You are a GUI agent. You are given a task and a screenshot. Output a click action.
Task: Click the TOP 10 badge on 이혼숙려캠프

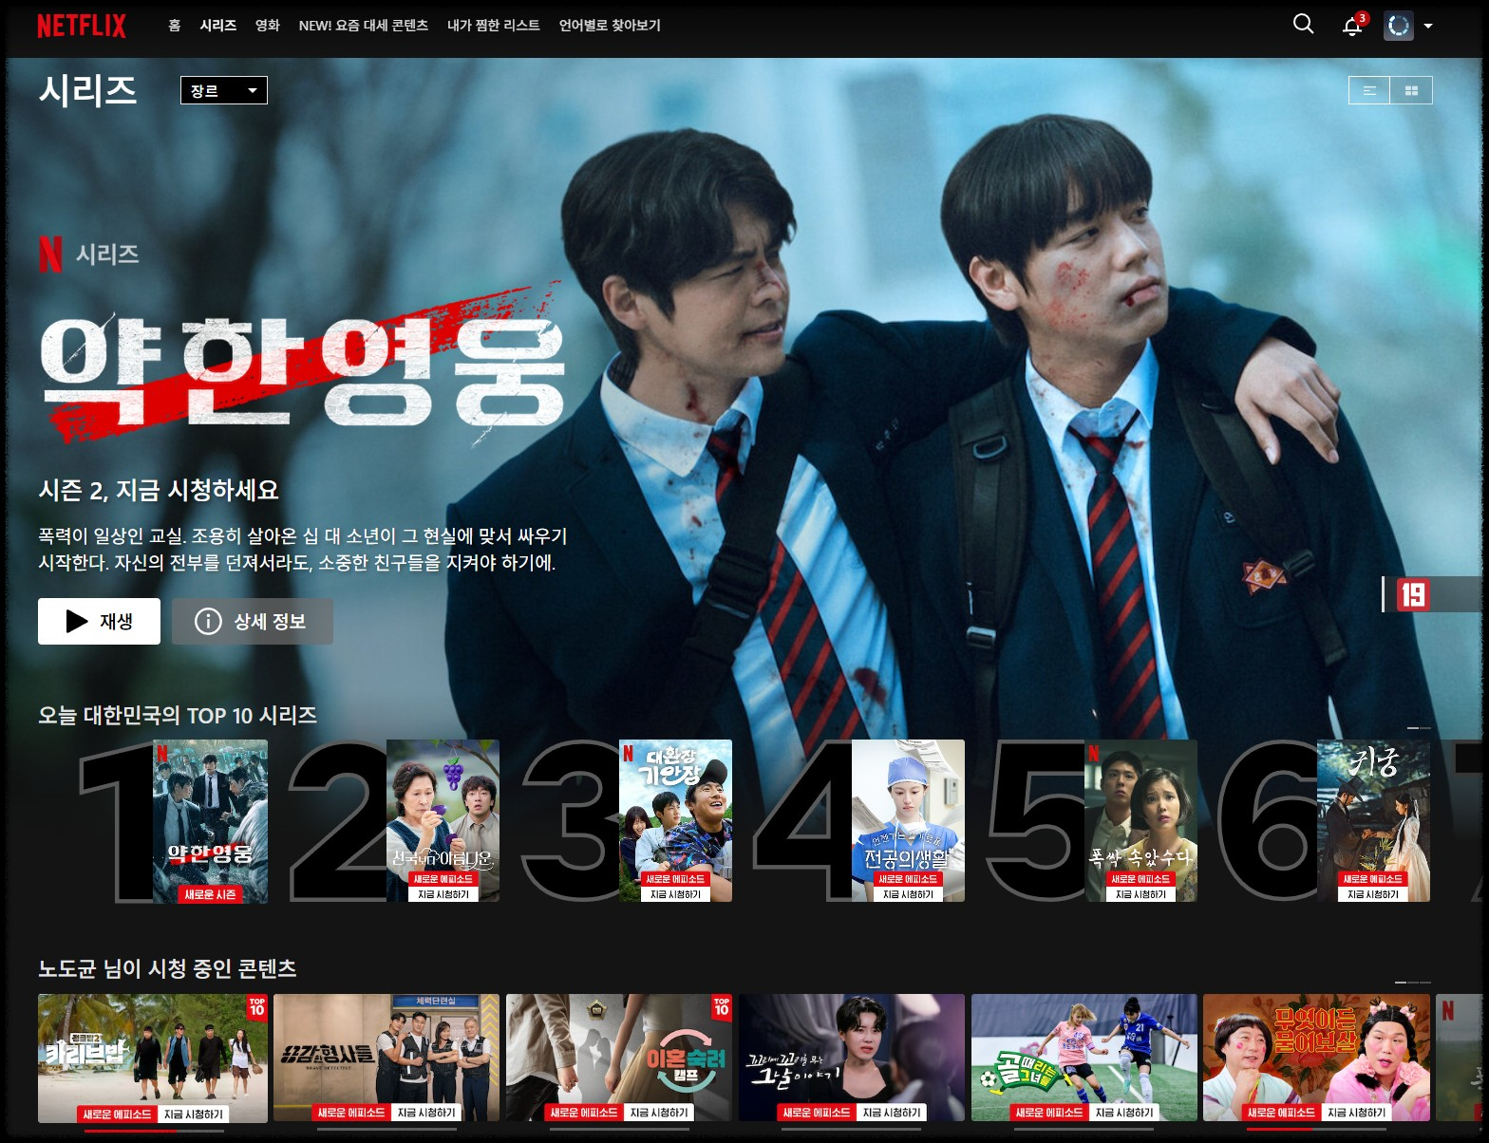tap(722, 1006)
